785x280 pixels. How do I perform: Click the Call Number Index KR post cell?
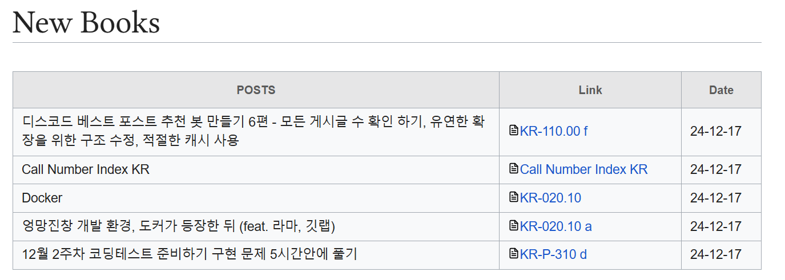point(256,169)
